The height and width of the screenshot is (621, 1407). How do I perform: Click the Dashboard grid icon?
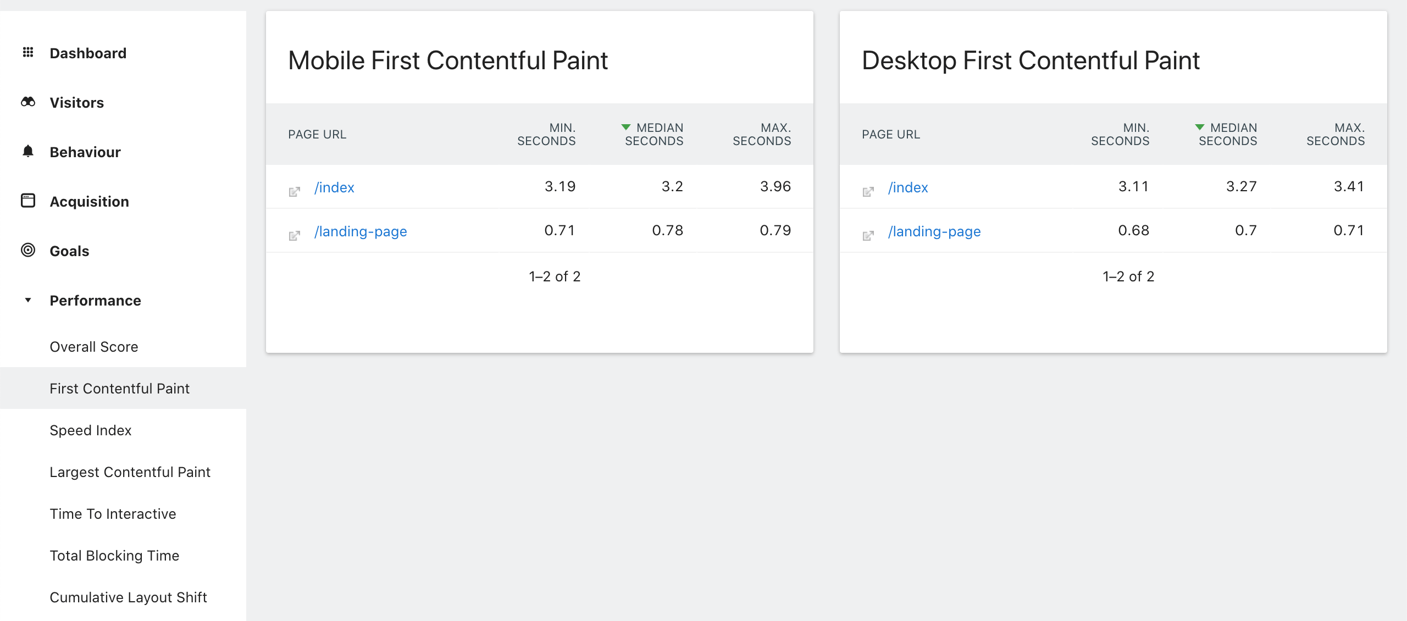tap(28, 52)
